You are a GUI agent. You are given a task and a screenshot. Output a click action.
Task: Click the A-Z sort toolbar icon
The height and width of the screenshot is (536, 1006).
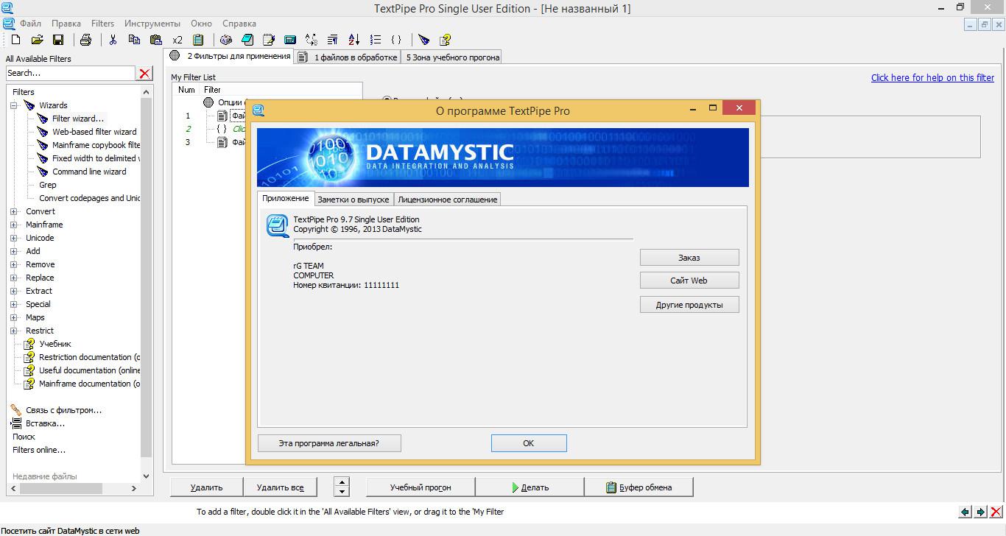tap(354, 40)
